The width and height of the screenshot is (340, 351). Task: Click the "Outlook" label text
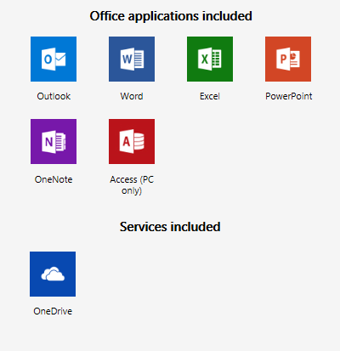coord(54,96)
